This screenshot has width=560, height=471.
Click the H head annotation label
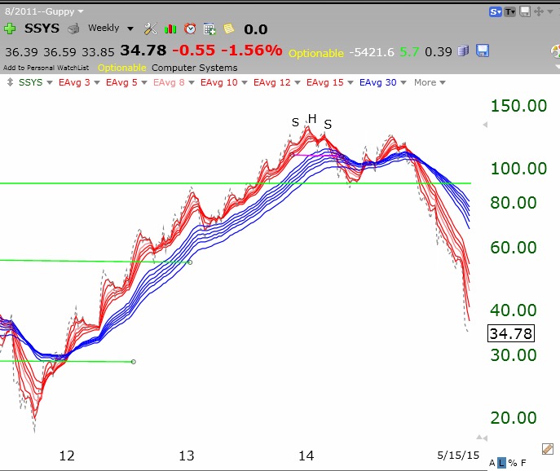pos(312,118)
